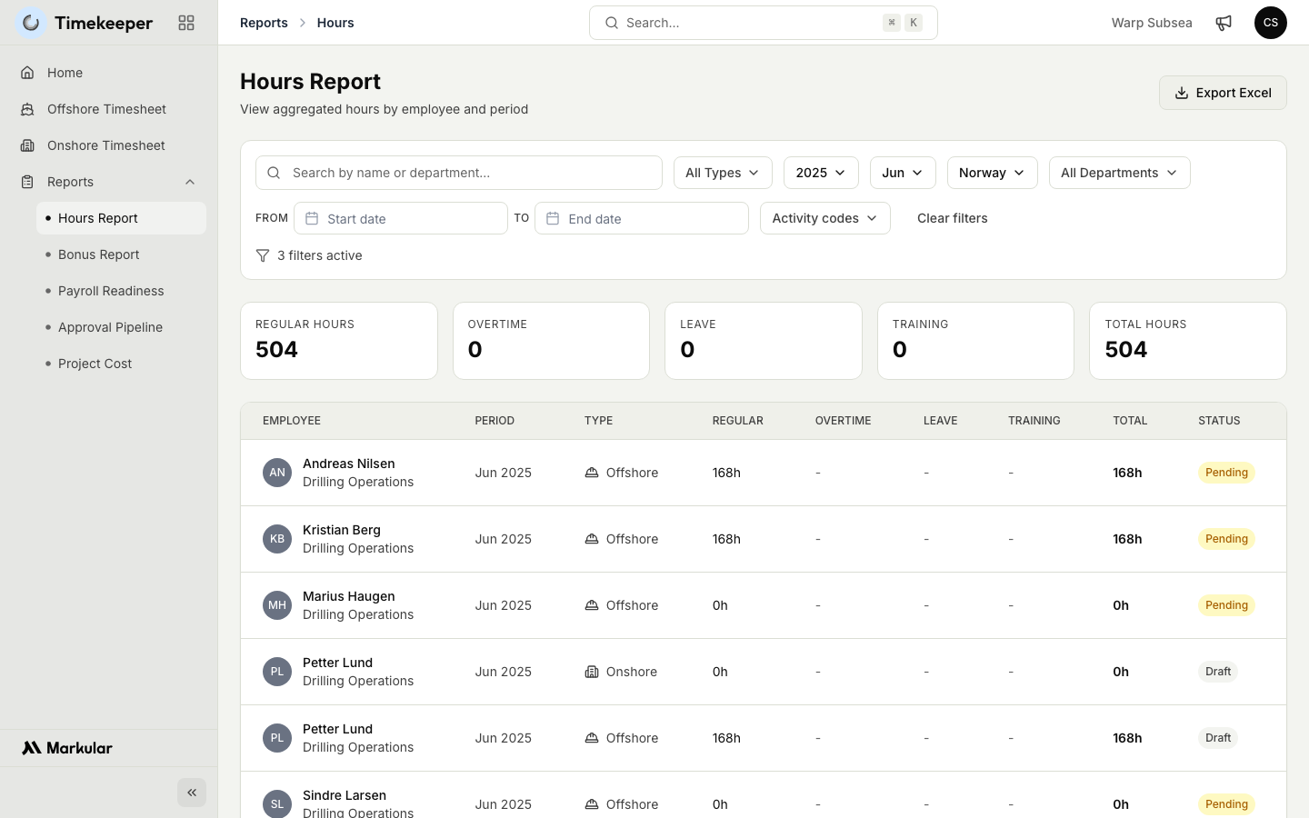
Task: Click Pending badge for Andreas Nilsen
Action: click(1226, 473)
